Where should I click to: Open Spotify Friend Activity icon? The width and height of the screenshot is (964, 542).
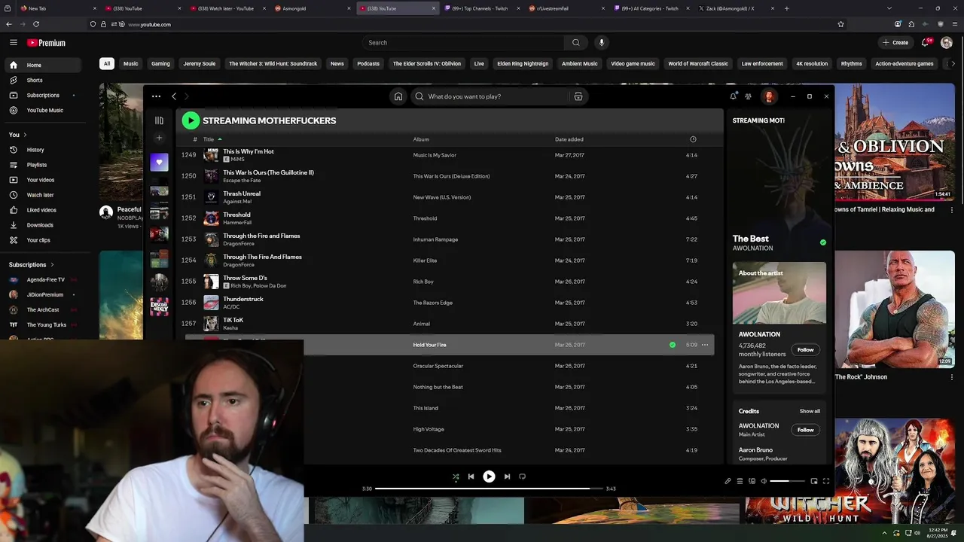[x=748, y=96]
